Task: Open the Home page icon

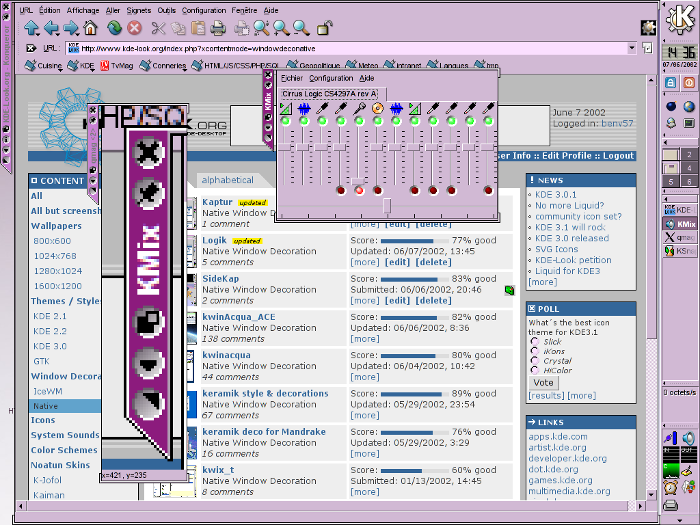Action: pos(90,27)
